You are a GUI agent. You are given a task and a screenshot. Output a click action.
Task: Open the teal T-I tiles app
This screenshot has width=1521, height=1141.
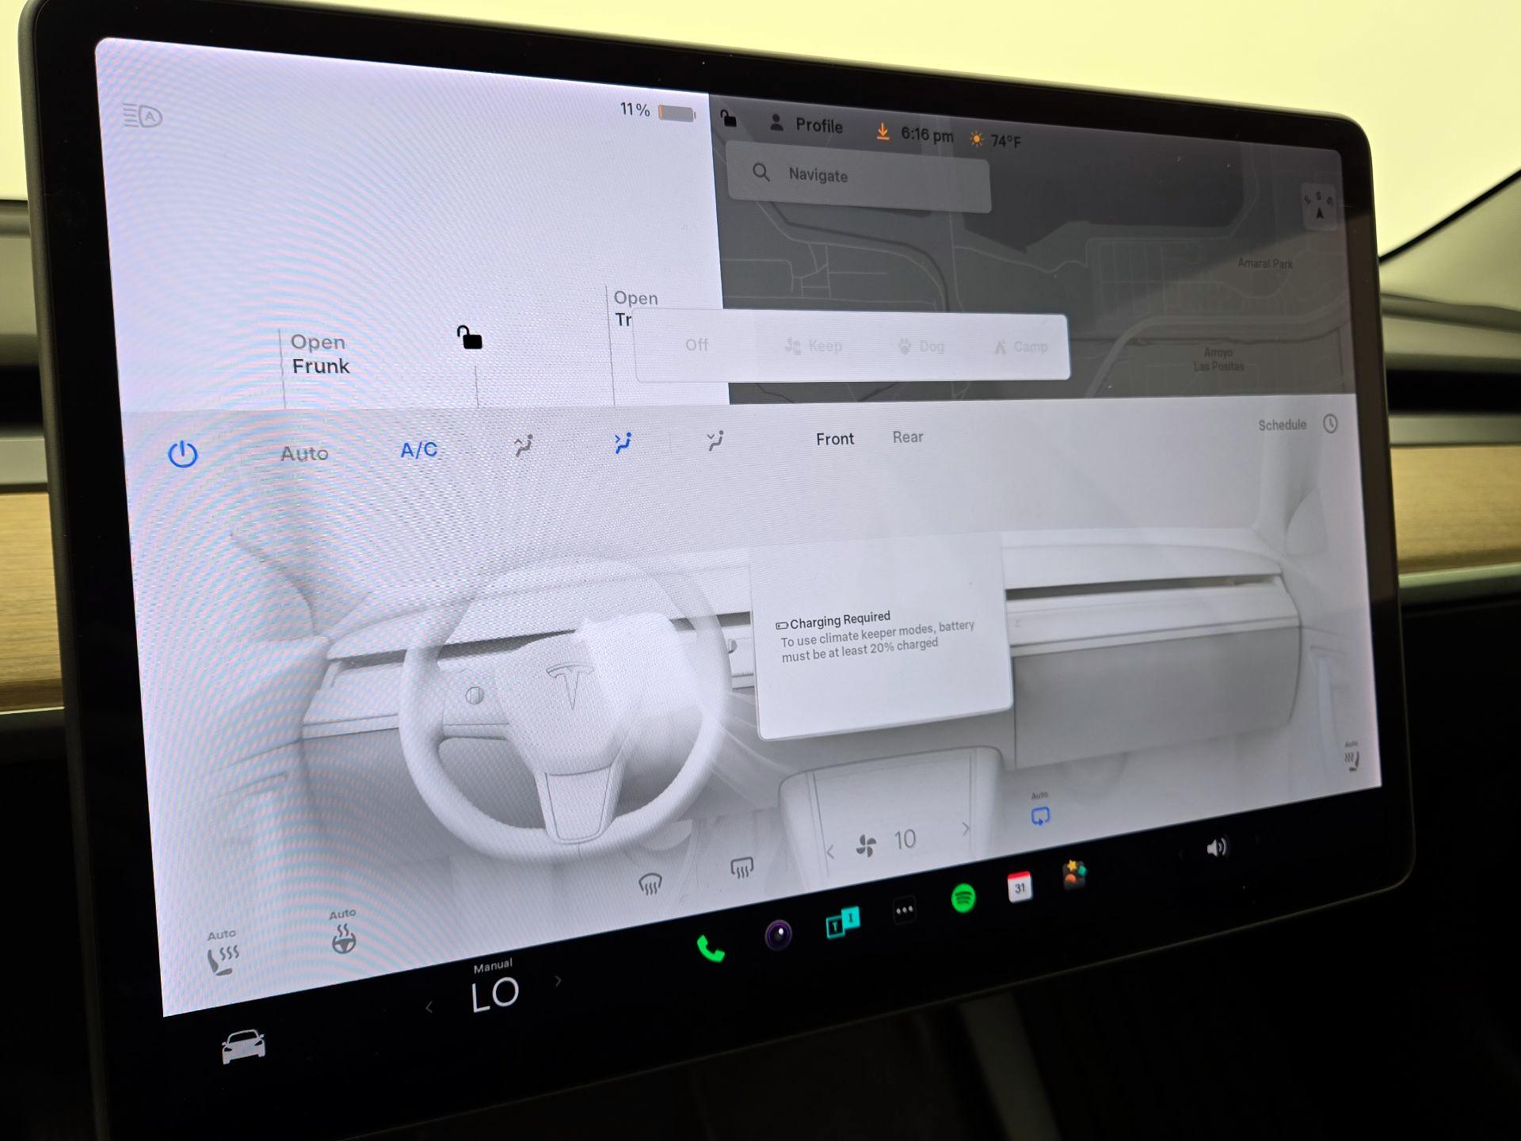842,922
